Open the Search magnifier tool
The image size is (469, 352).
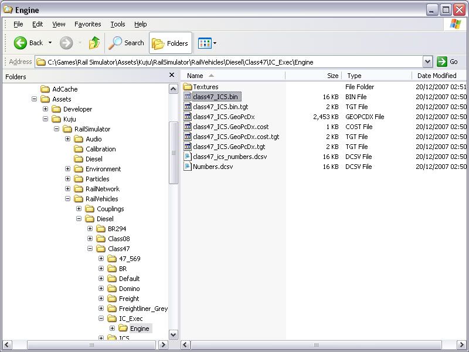115,43
